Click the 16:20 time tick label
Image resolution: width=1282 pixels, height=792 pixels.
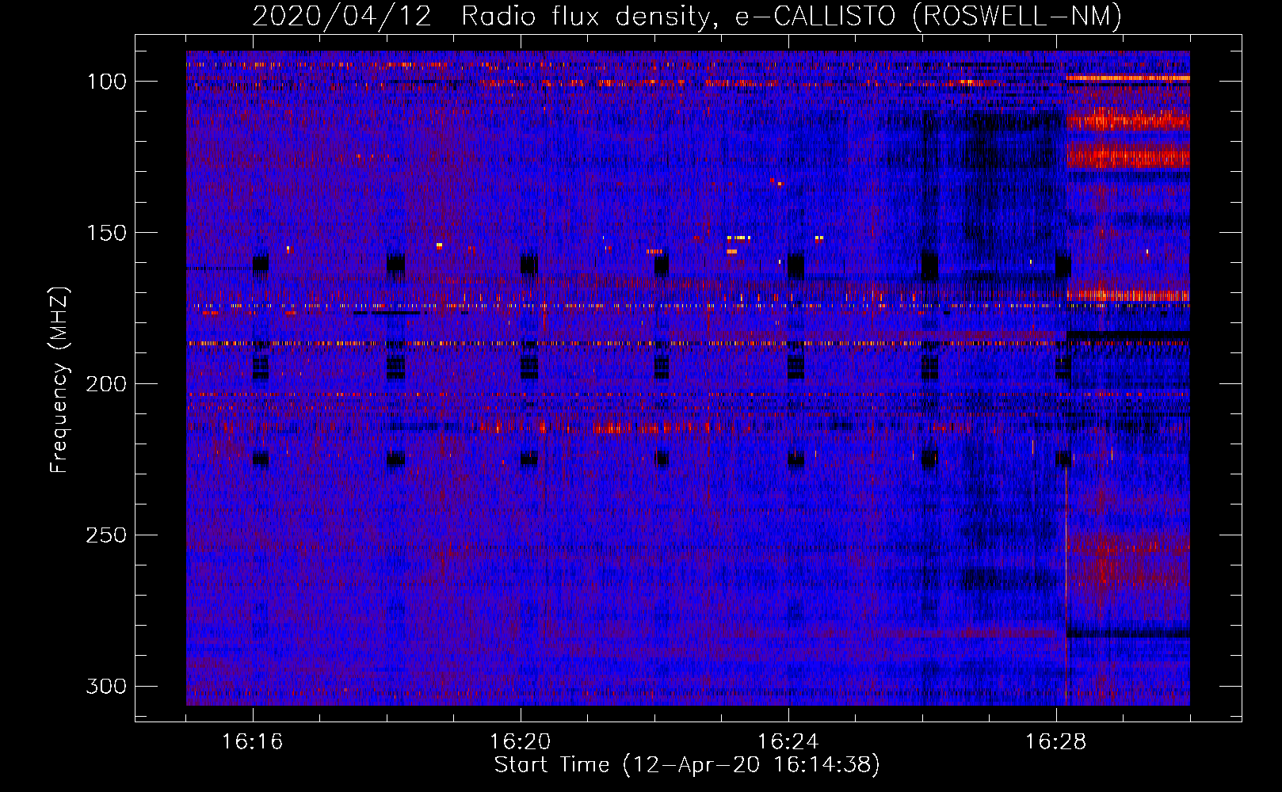521,742
